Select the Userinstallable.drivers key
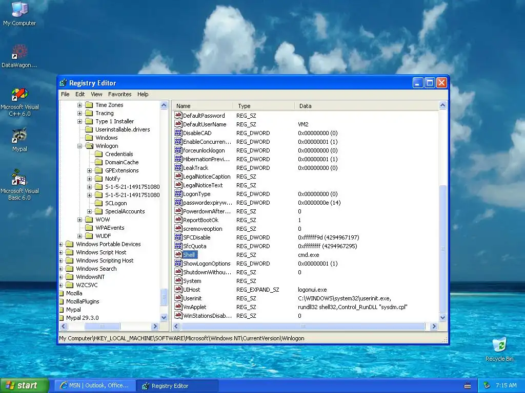525x393 pixels. (x=123, y=129)
